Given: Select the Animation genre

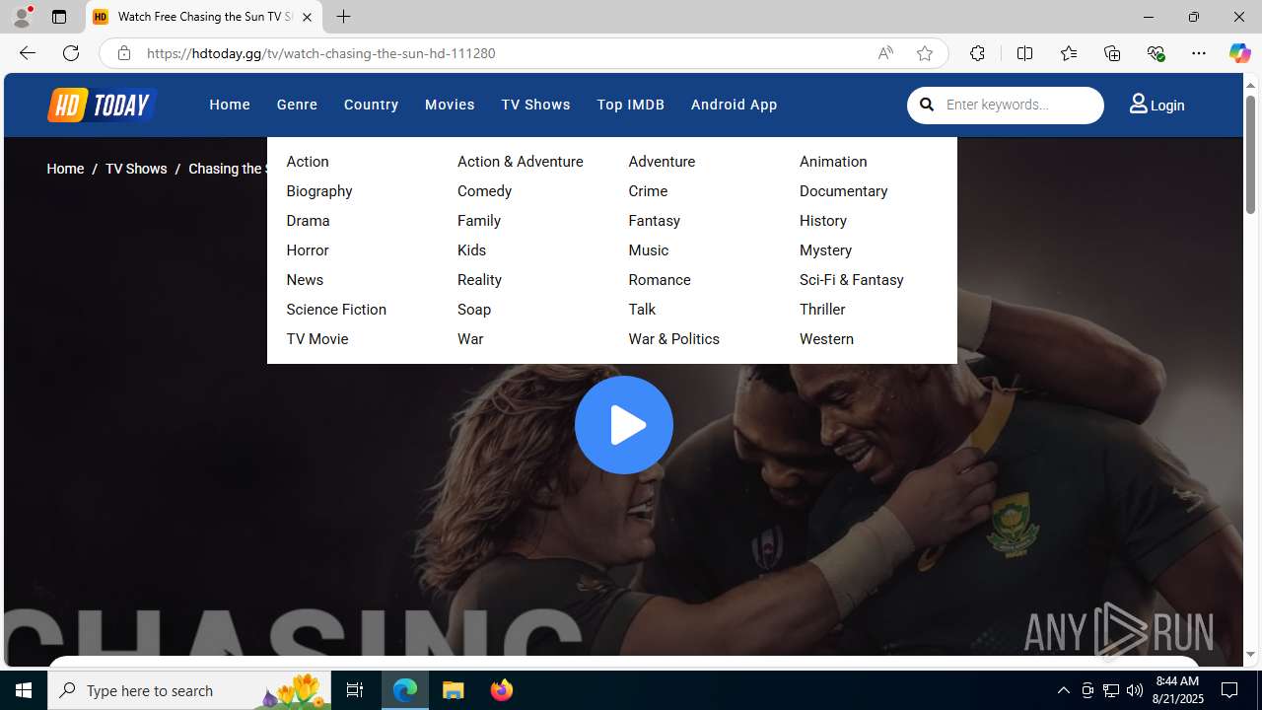Looking at the screenshot, I should tap(833, 162).
